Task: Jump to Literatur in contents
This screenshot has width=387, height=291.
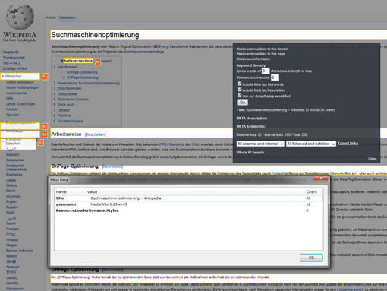Action: pos(61,110)
